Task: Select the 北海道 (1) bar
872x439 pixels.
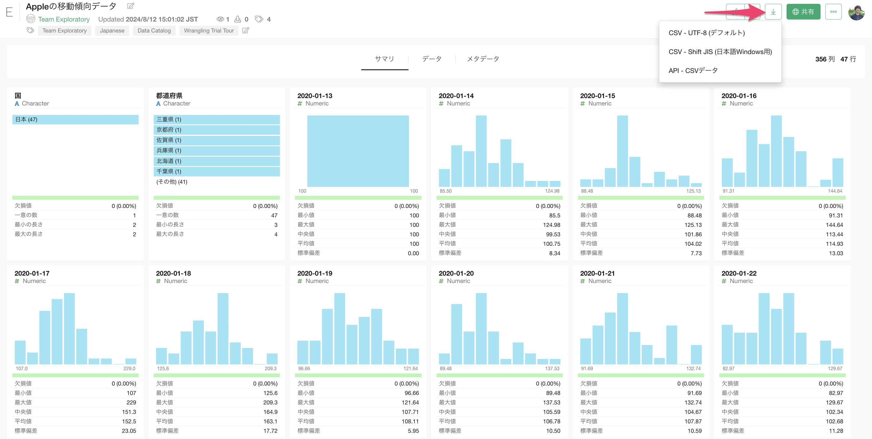Action: [217, 161]
